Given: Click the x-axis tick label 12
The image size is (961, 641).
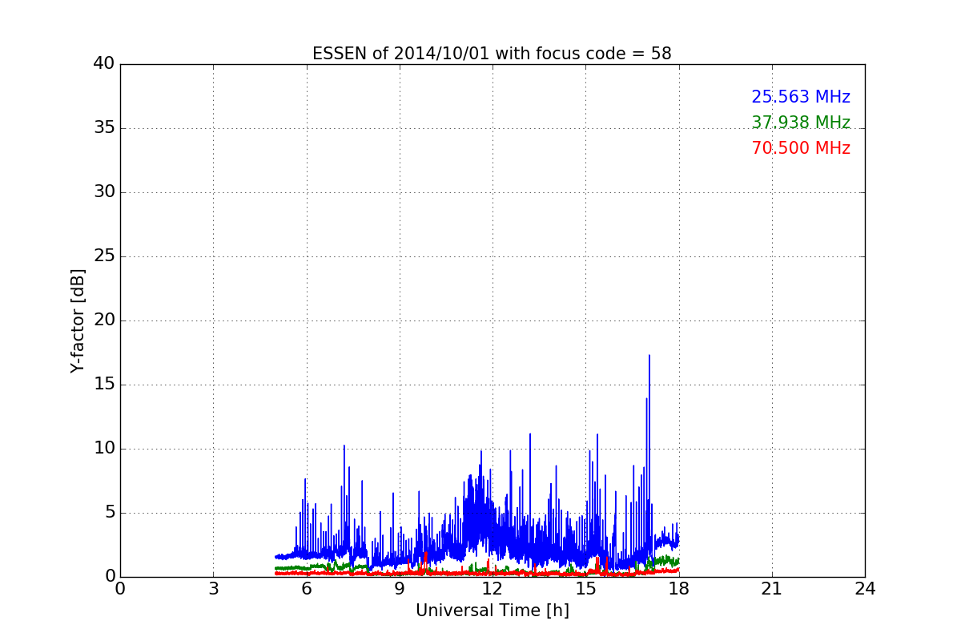Looking at the screenshot, I should [x=493, y=589].
